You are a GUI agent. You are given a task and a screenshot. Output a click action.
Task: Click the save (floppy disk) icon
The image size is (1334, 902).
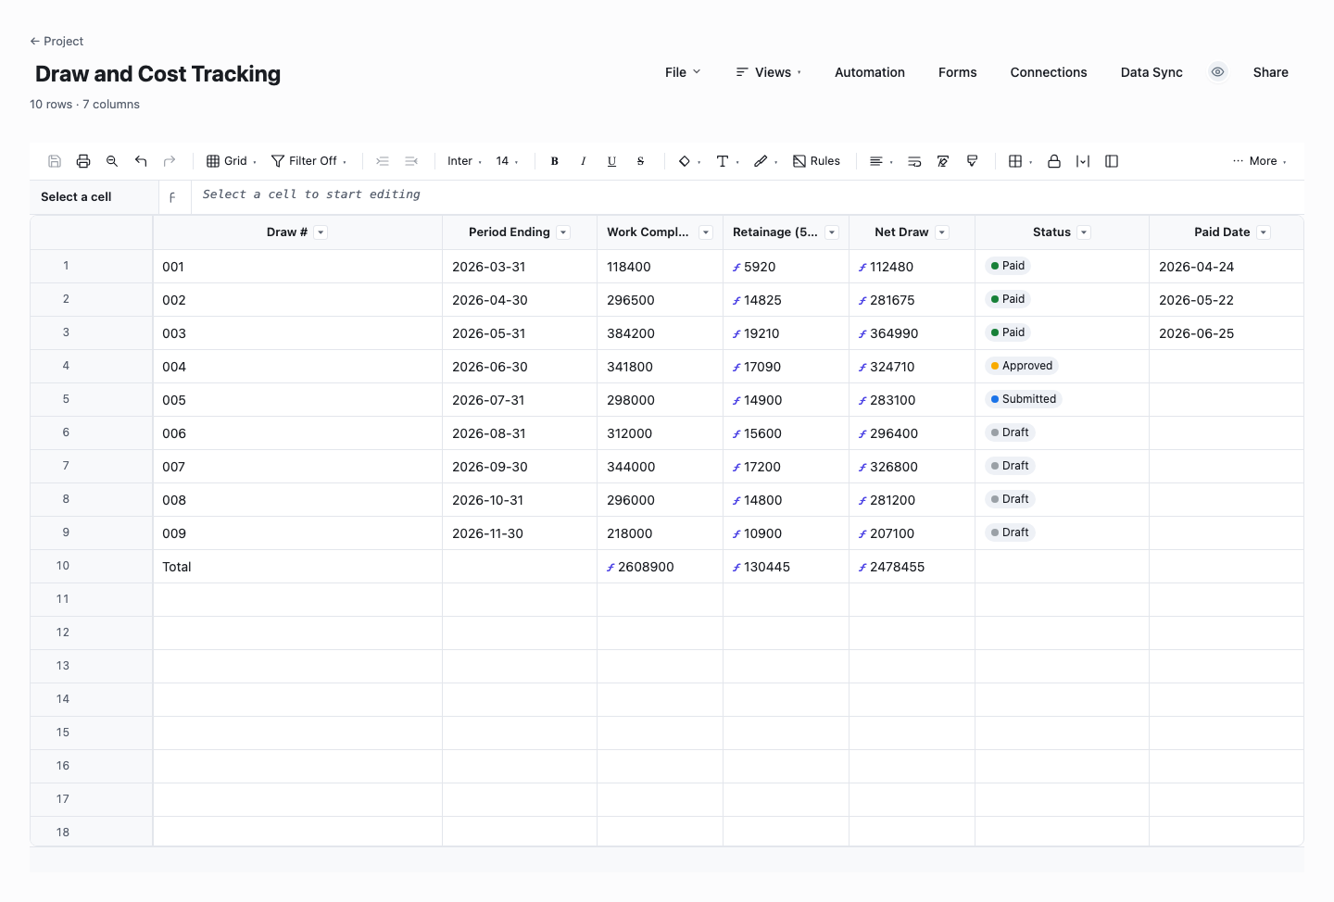[x=55, y=161]
